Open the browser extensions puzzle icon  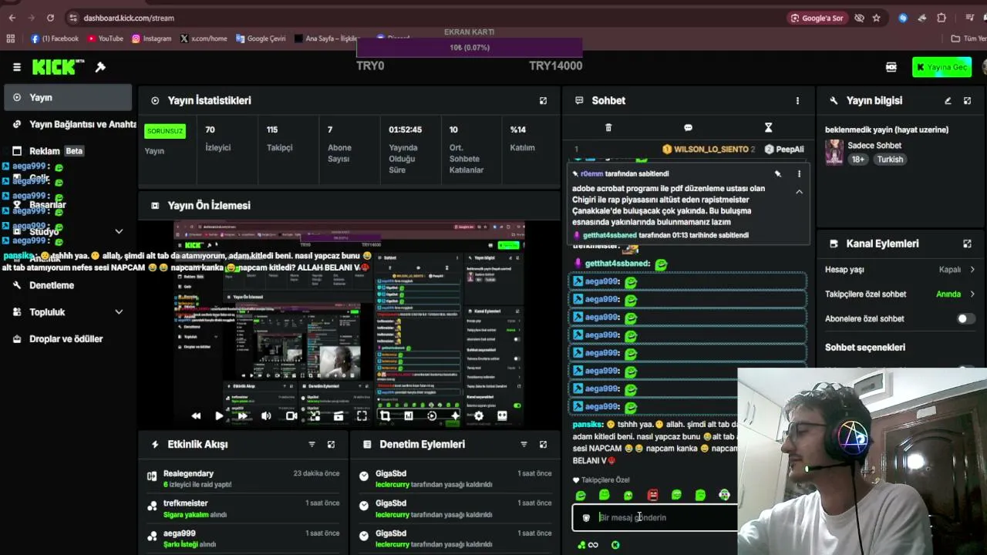[942, 18]
